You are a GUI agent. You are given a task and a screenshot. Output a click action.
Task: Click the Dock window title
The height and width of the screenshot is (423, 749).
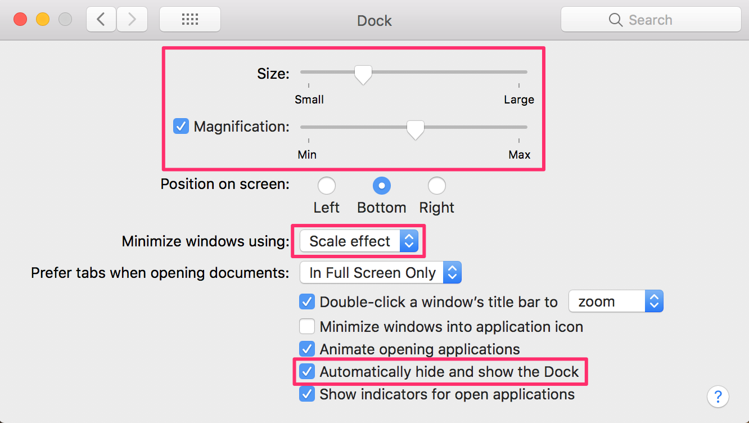pos(374,20)
